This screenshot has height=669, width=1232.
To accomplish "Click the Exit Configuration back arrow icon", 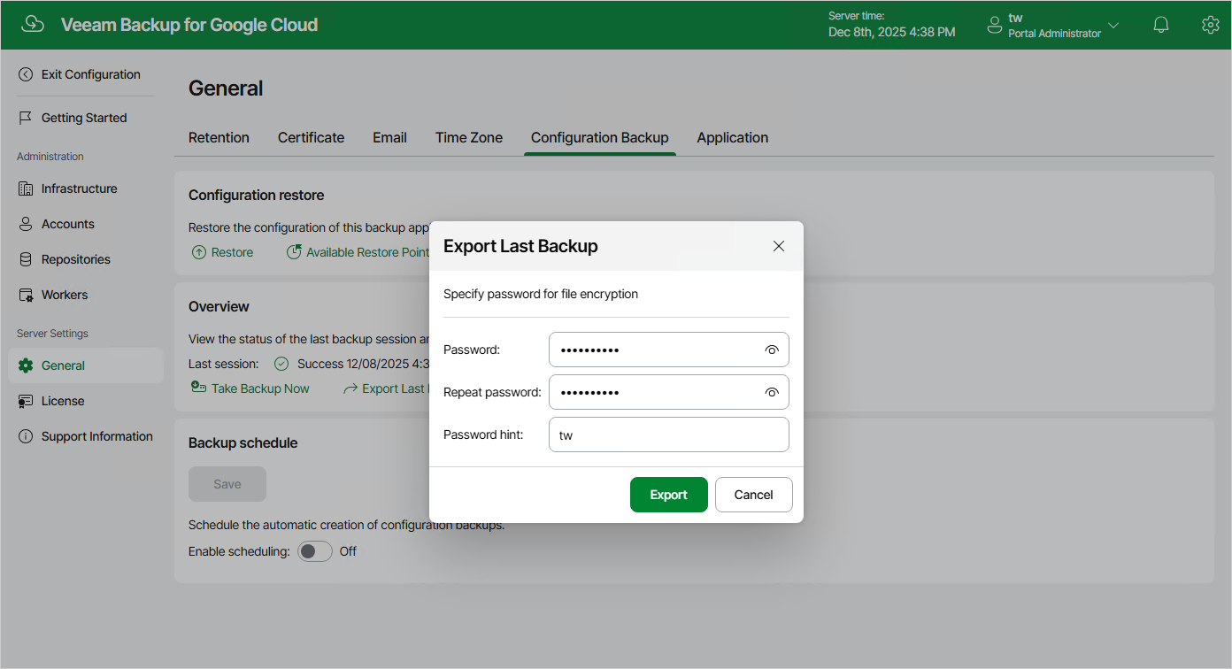I will click(x=26, y=74).
